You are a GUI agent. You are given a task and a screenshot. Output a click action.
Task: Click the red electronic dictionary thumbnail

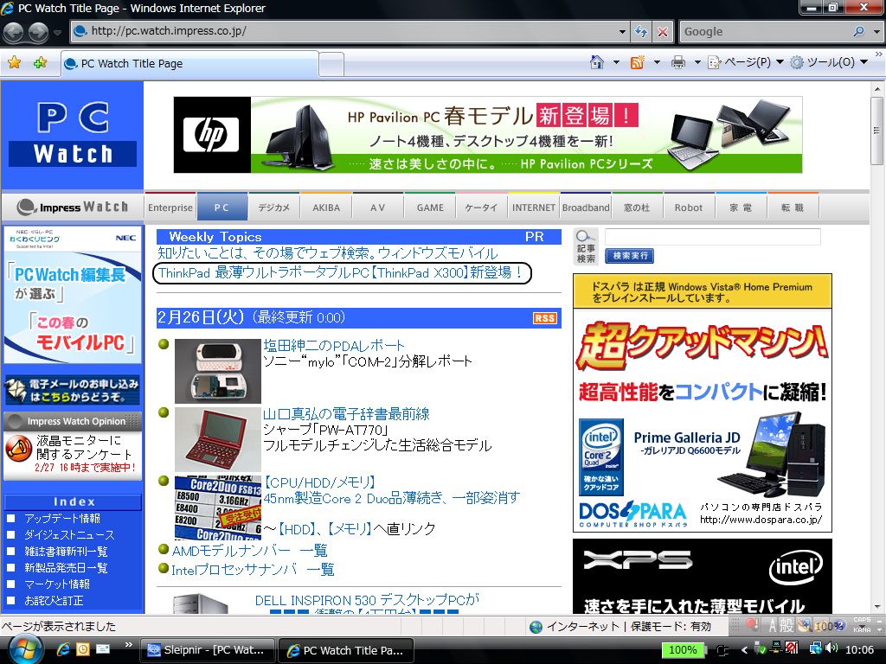(x=217, y=439)
